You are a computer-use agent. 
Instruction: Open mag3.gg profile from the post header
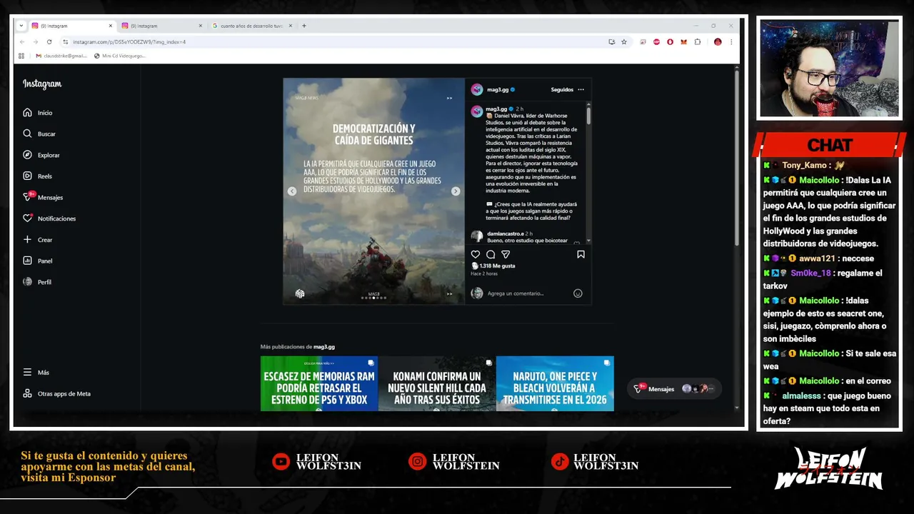pos(498,90)
